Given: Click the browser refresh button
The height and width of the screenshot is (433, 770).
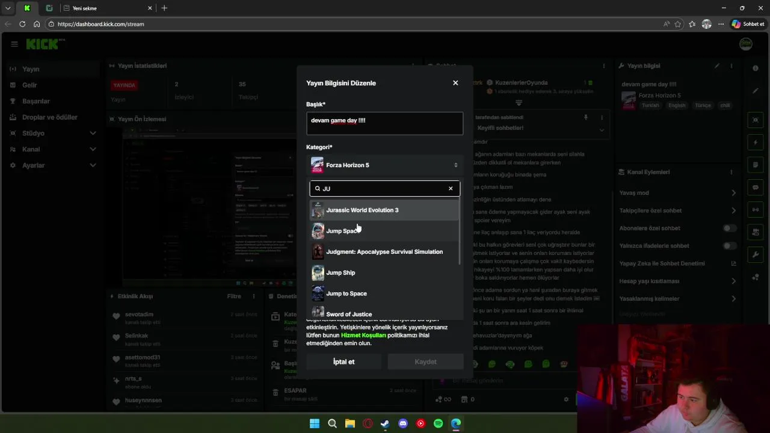Looking at the screenshot, I should (x=22, y=24).
